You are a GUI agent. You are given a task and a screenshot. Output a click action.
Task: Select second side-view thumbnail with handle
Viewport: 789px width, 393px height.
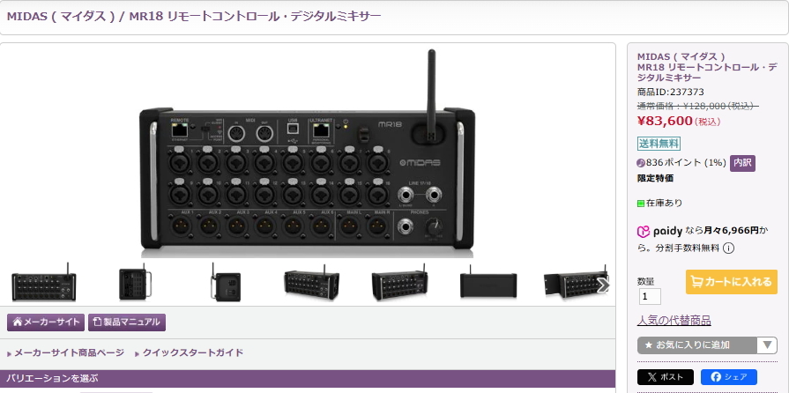[134, 283]
